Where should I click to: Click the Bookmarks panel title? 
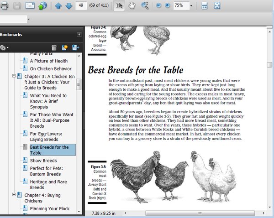[11, 35]
